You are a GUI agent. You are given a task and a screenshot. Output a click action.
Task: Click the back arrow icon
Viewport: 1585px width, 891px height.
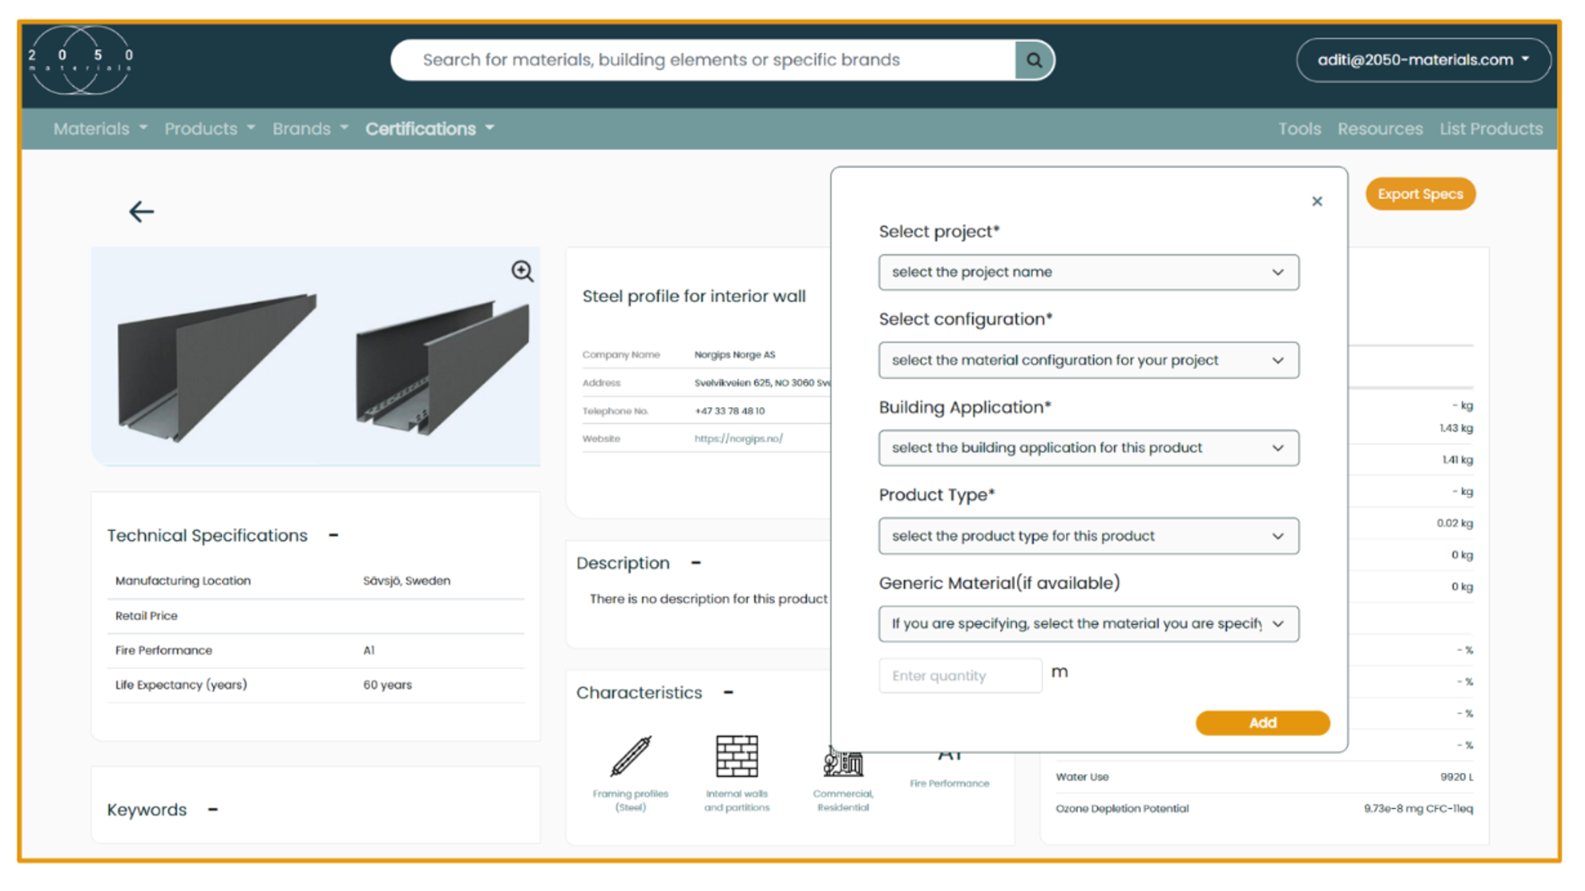[x=141, y=211]
